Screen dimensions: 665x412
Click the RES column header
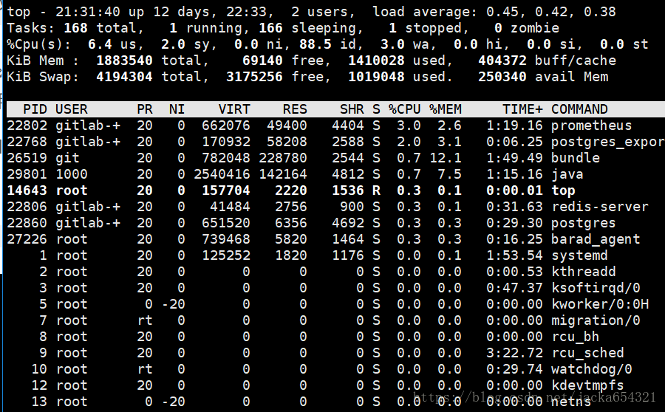pos(295,109)
